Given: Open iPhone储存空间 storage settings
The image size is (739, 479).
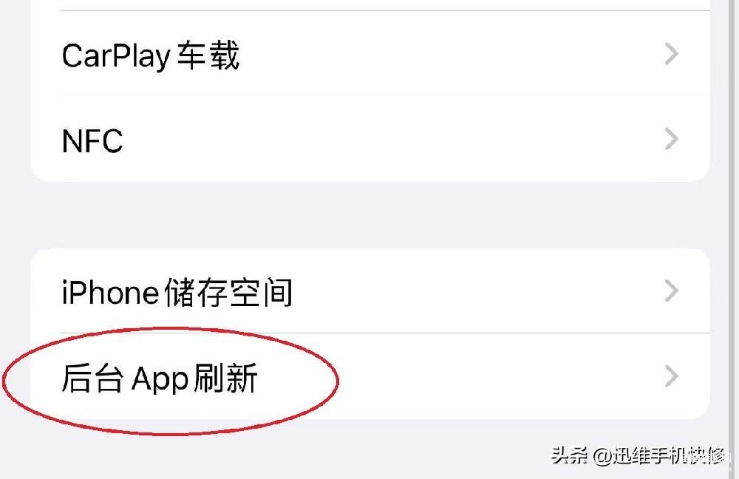Looking at the screenshot, I should click(370, 291).
